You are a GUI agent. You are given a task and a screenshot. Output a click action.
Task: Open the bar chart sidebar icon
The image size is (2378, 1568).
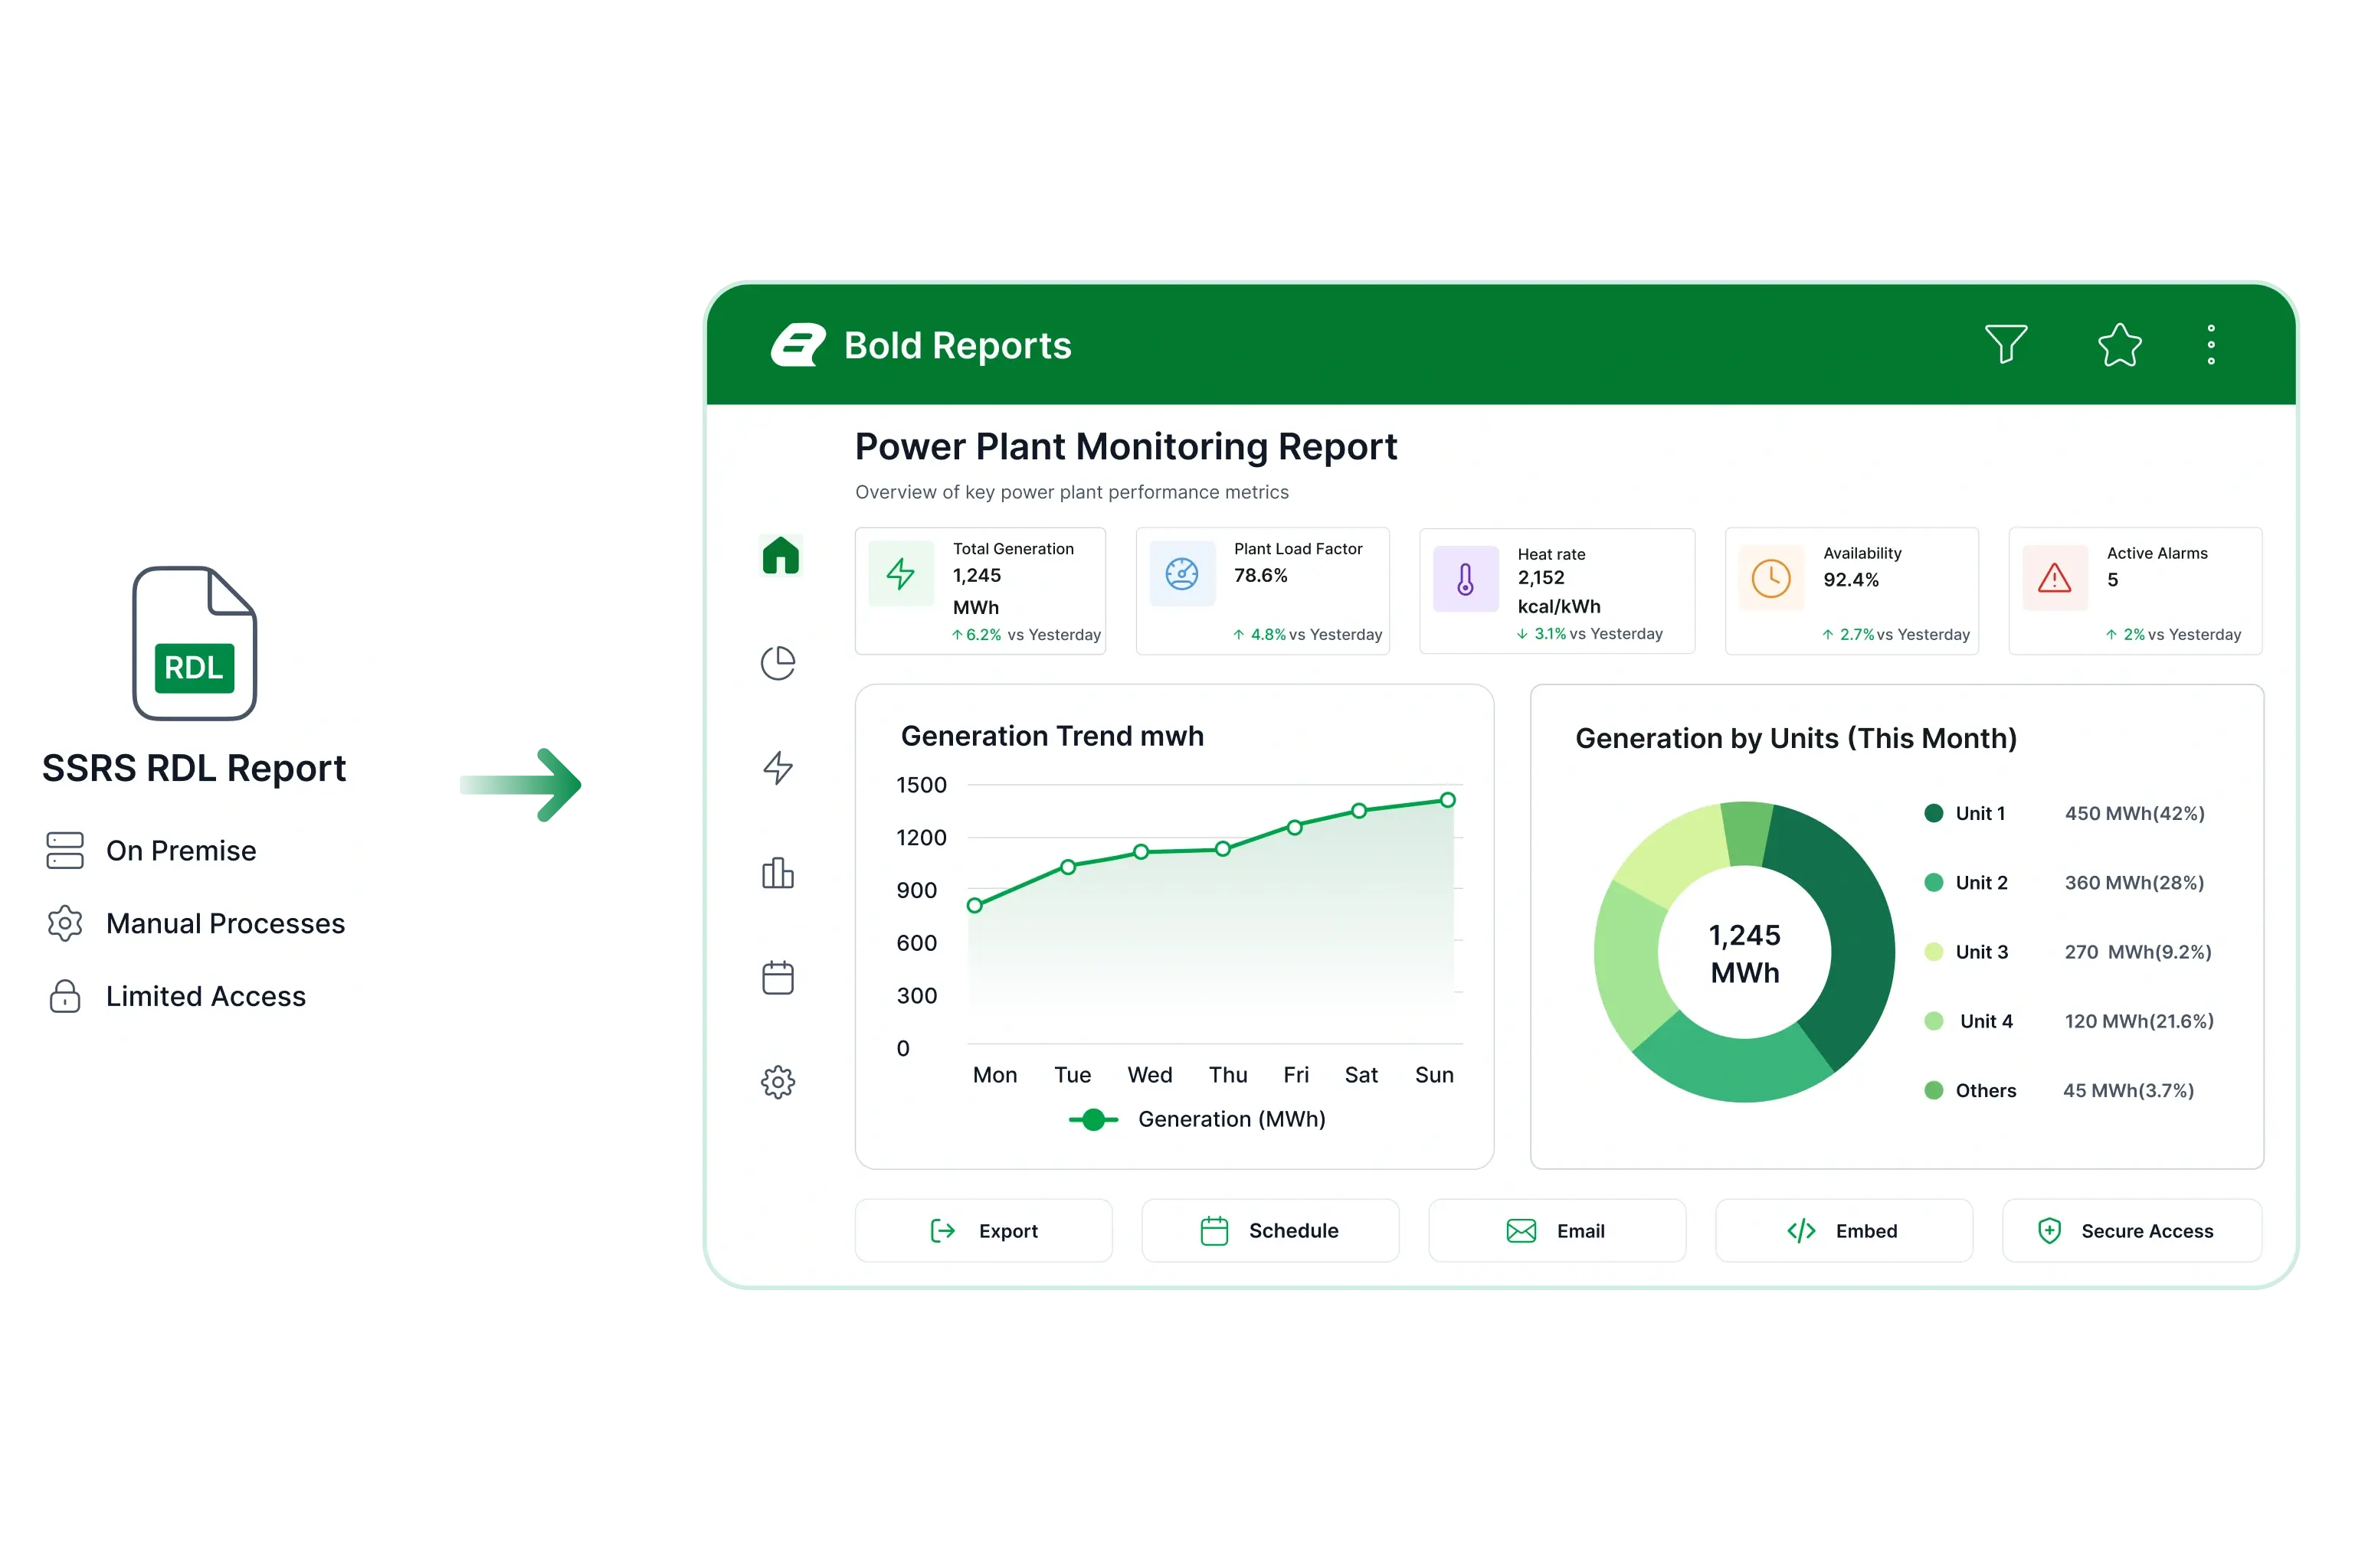778,872
